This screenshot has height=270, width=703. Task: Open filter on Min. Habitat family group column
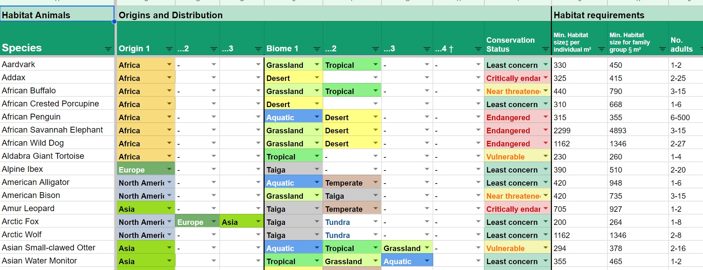[x=663, y=49]
